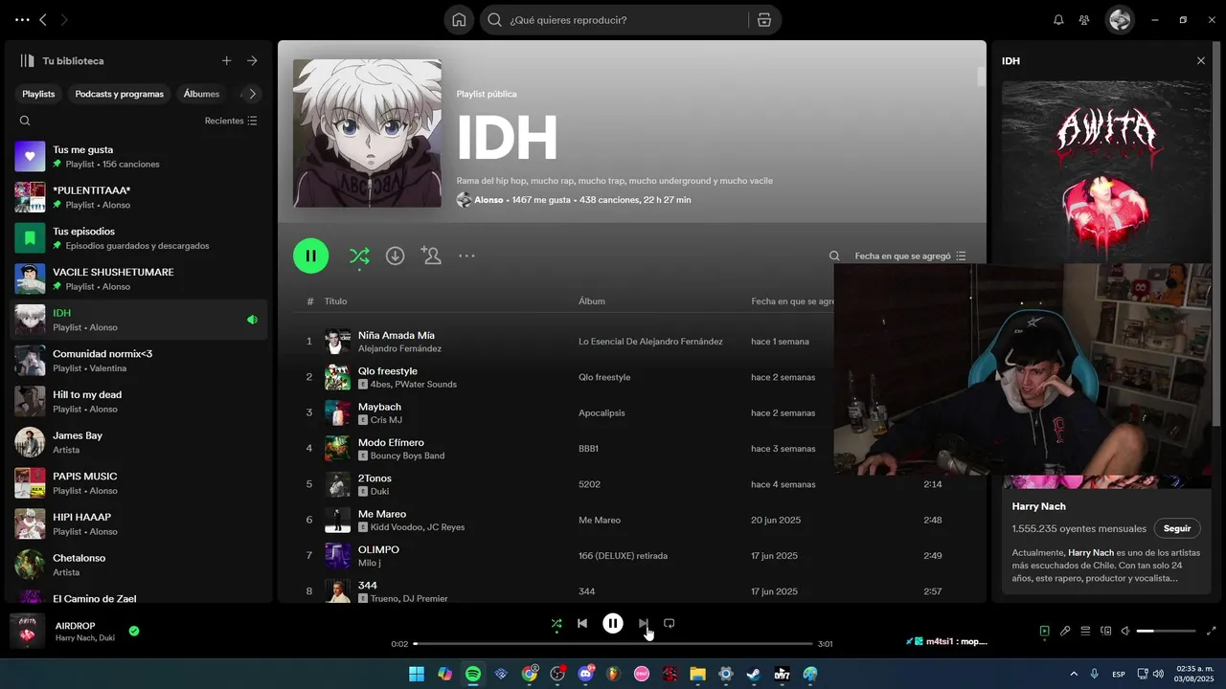The height and width of the screenshot is (689, 1226).
Task: Download the IDH playlist
Action: tap(395, 256)
